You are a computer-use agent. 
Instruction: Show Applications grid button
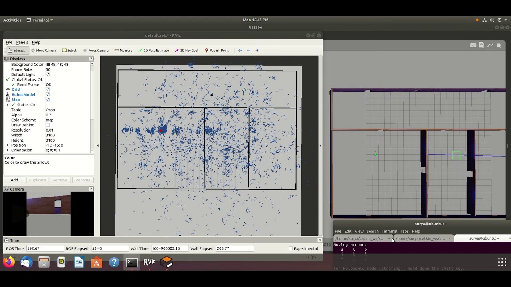(502, 262)
